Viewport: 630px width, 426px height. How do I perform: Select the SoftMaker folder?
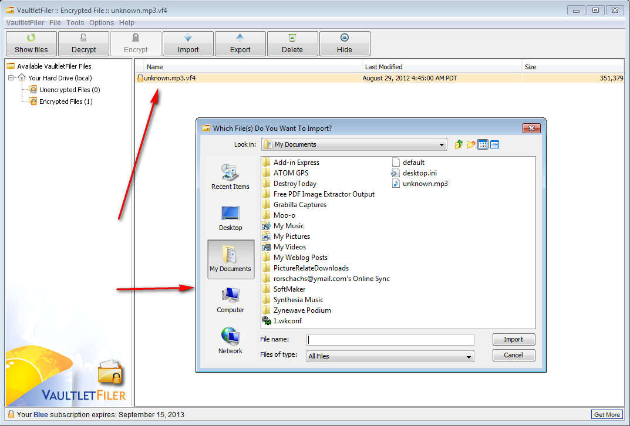tap(284, 289)
